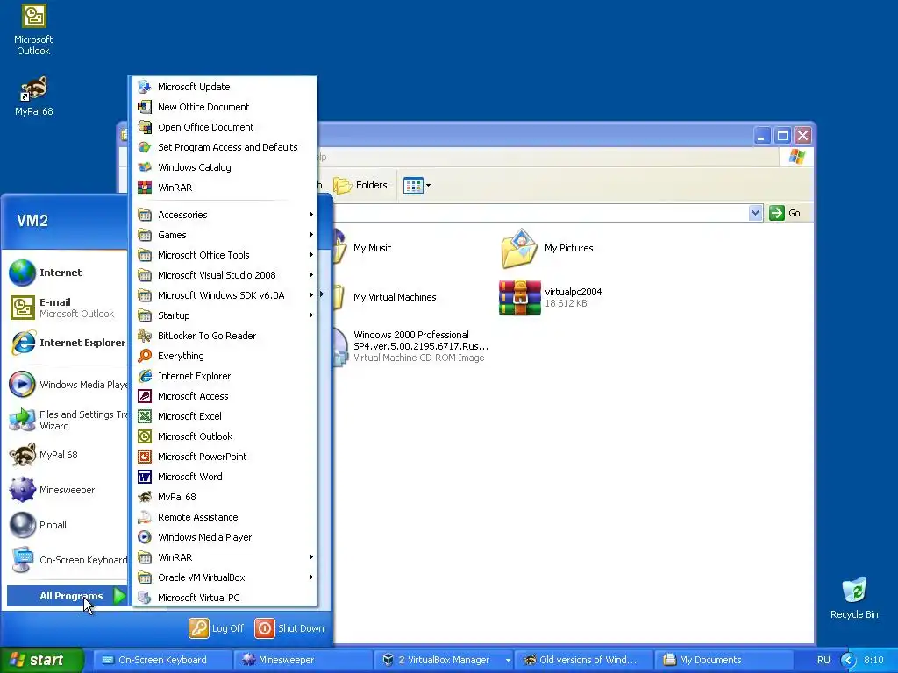Click the WinRAR program shortcut above Accessories
The height and width of the screenshot is (673, 898).
224,188
